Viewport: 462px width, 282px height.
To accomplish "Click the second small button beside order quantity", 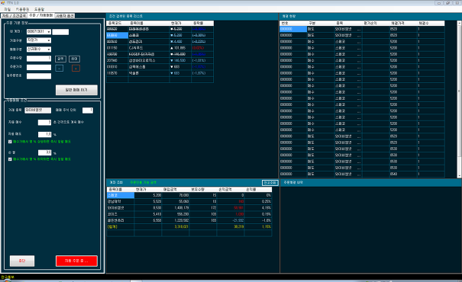I will pos(74,59).
